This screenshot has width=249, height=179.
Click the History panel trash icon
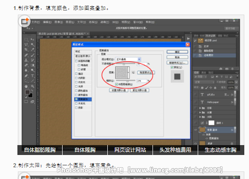click(233, 69)
